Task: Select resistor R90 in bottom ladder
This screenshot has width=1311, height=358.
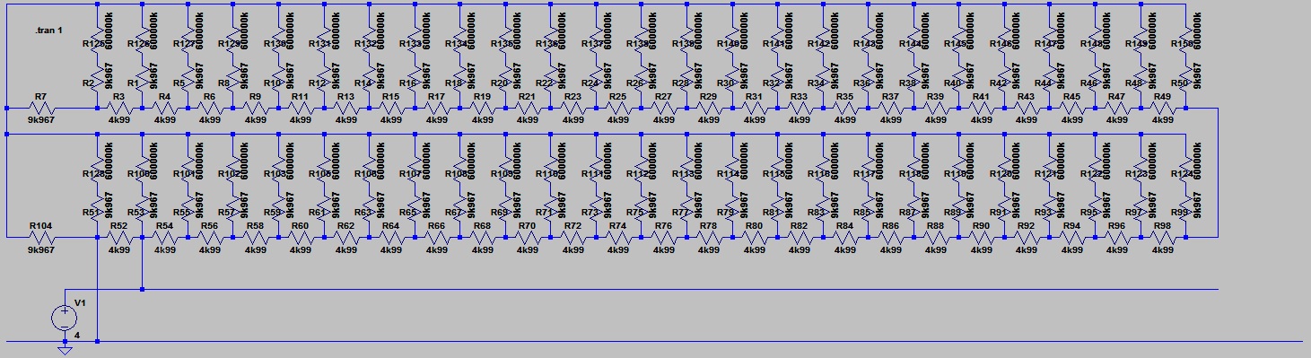Action: click(982, 239)
